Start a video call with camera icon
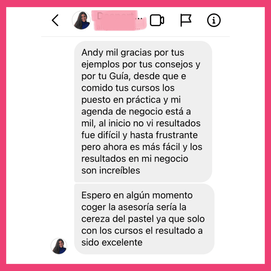271x271 pixels. click(157, 20)
